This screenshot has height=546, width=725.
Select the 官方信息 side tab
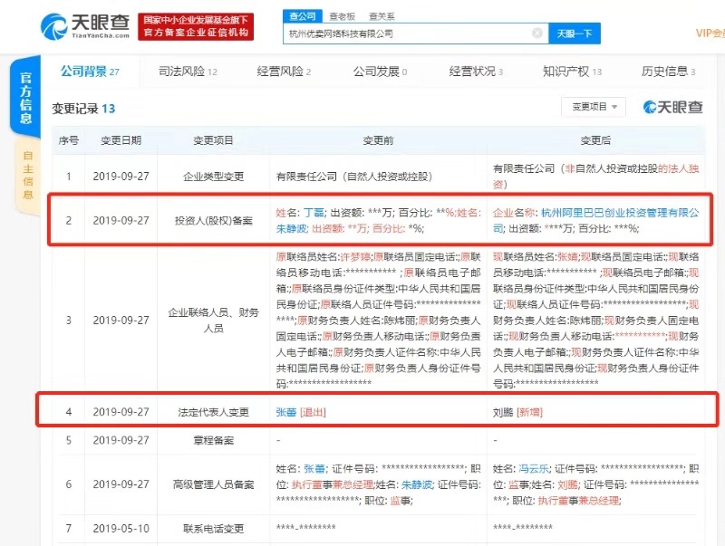26,97
